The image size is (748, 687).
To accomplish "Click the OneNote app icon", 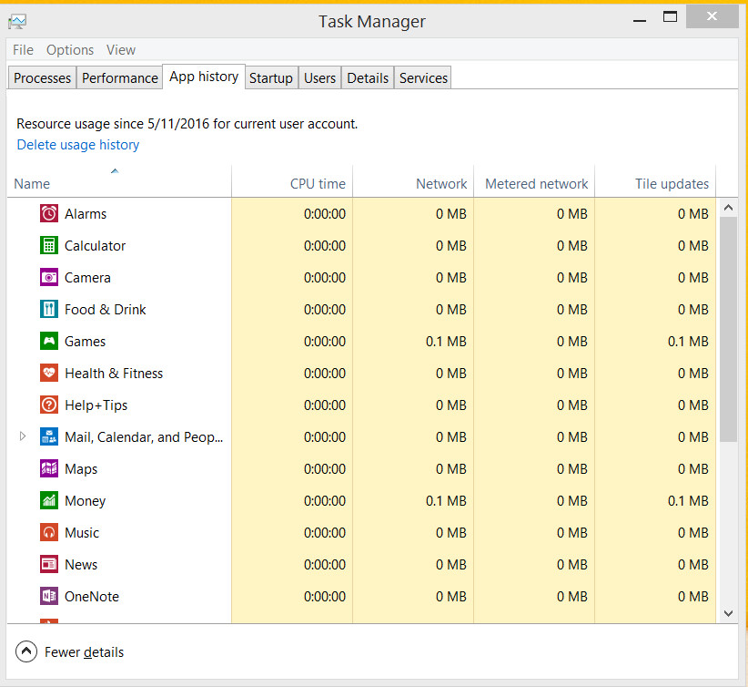I will 49,597.
